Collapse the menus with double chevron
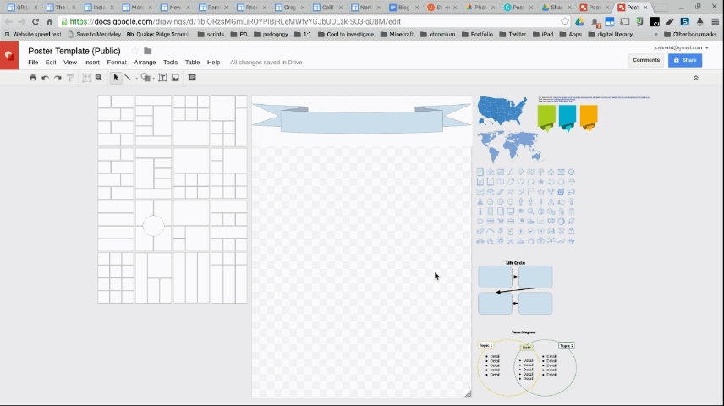 (x=696, y=78)
